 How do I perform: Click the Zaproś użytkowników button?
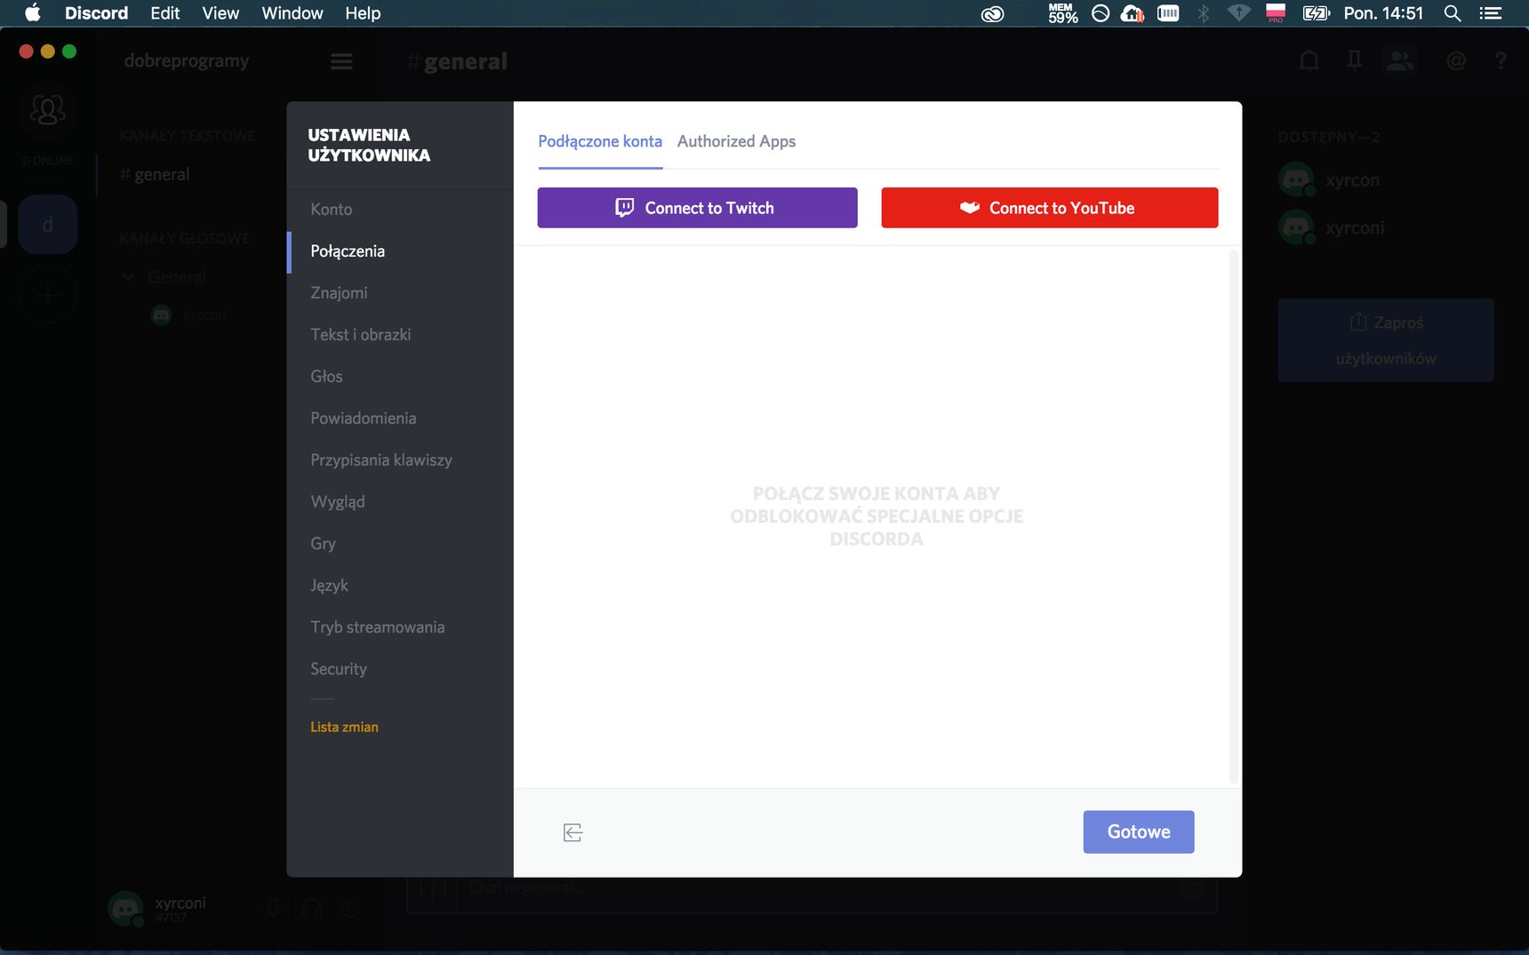pyautogui.click(x=1386, y=340)
